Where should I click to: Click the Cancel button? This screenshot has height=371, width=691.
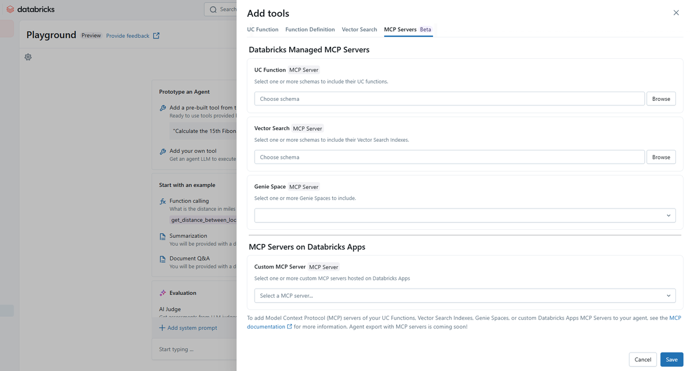643,359
